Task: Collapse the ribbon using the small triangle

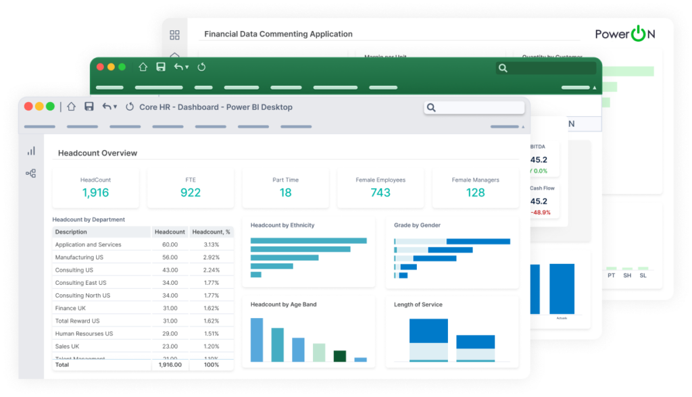Action: click(x=522, y=126)
